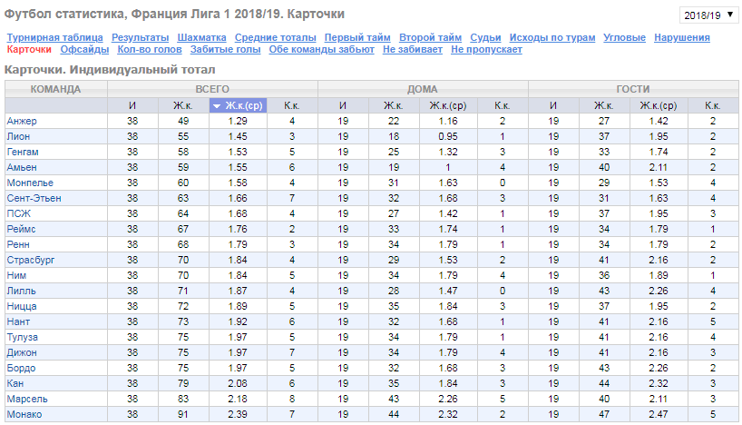Sort by the ДОМА Ж.к.(ср) column header

(448, 105)
